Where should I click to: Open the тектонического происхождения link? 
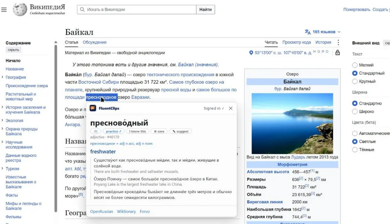[x=180, y=74]
